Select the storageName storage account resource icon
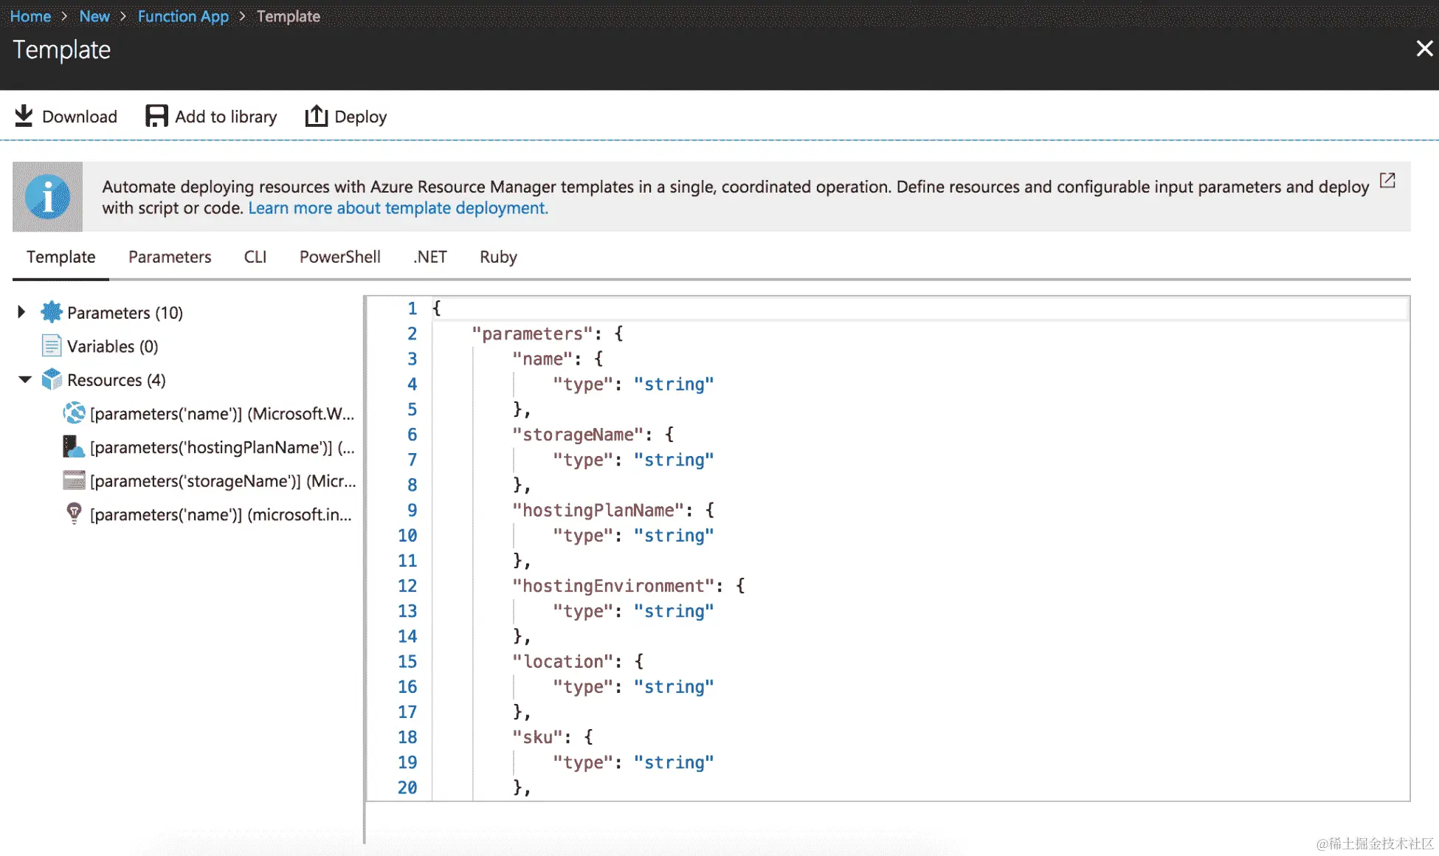Image resolution: width=1439 pixels, height=856 pixels. click(74, 480)
